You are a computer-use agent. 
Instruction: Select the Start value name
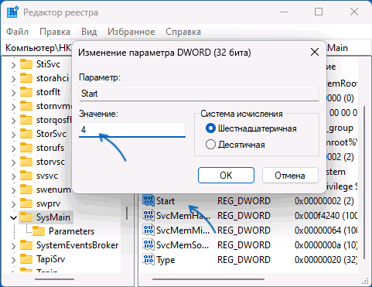166,201
